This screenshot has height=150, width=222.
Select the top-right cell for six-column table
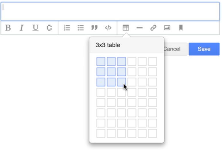[153, 62]
